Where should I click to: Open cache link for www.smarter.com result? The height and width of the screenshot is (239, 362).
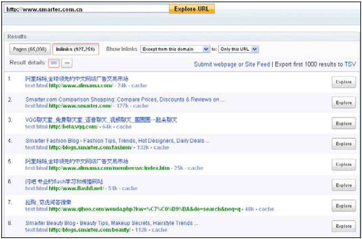tap(141, 106)
